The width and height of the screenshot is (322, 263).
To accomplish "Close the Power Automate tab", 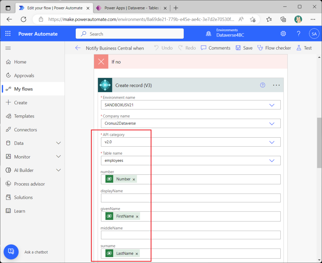I will coord(88,8).
